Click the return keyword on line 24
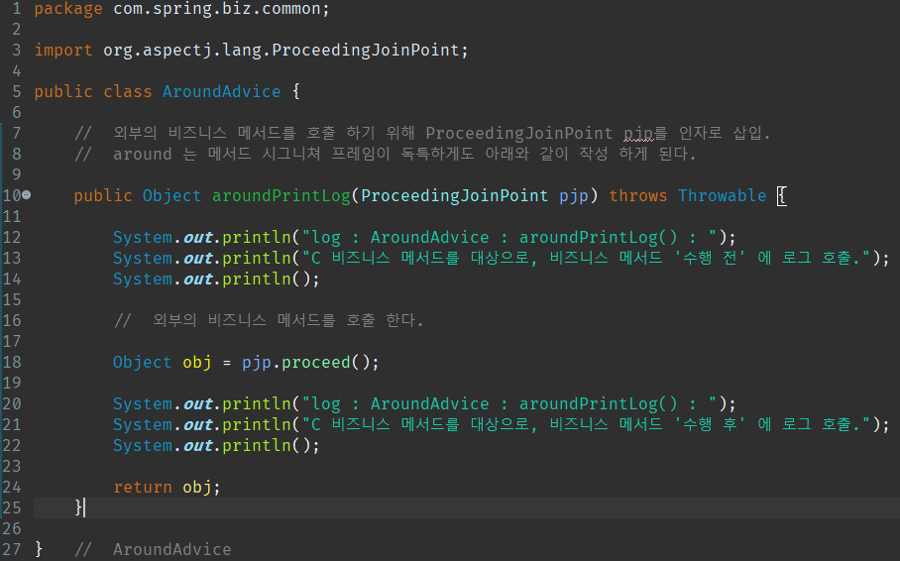This screenshot has width=900, height=561. click(x=143, y=487)
